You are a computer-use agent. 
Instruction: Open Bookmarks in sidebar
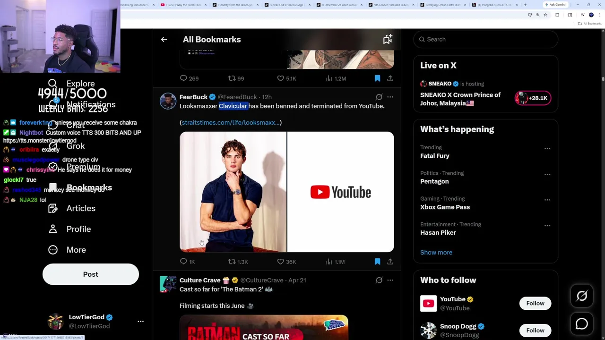pos(80,187)
